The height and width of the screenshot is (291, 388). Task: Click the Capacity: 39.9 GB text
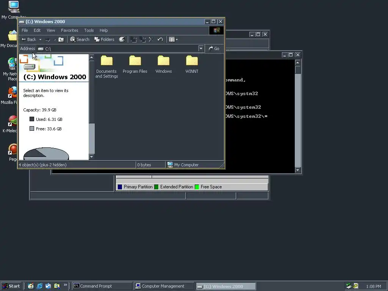point(40,110)
